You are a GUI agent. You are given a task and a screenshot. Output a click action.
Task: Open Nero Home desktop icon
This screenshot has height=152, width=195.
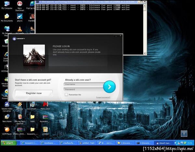pyautogui.click(x=7, y=118)
